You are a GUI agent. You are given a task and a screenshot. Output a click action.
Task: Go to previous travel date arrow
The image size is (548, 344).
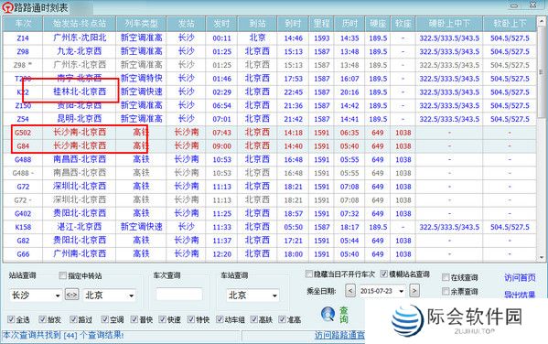tap(350, 291)
